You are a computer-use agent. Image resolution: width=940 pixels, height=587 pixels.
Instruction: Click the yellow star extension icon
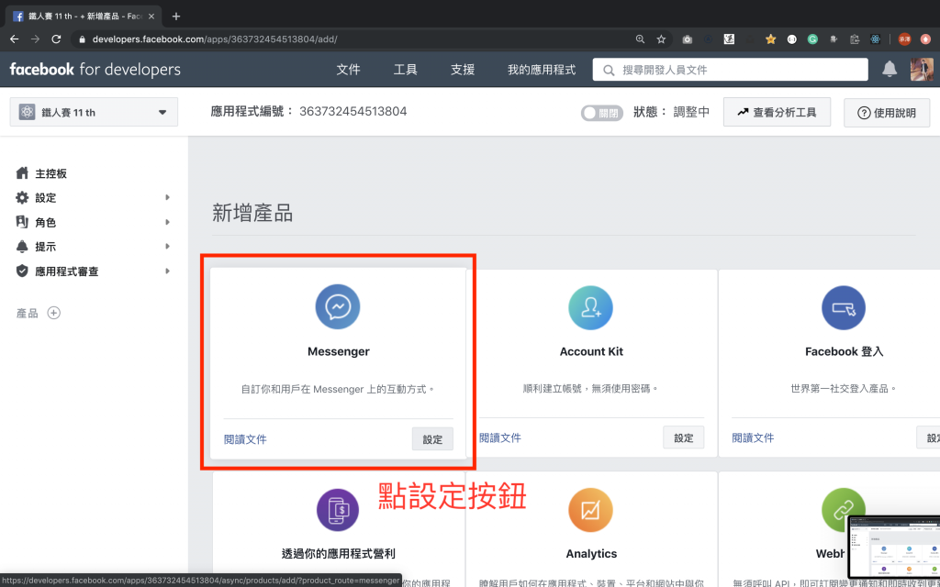[771, 39]
